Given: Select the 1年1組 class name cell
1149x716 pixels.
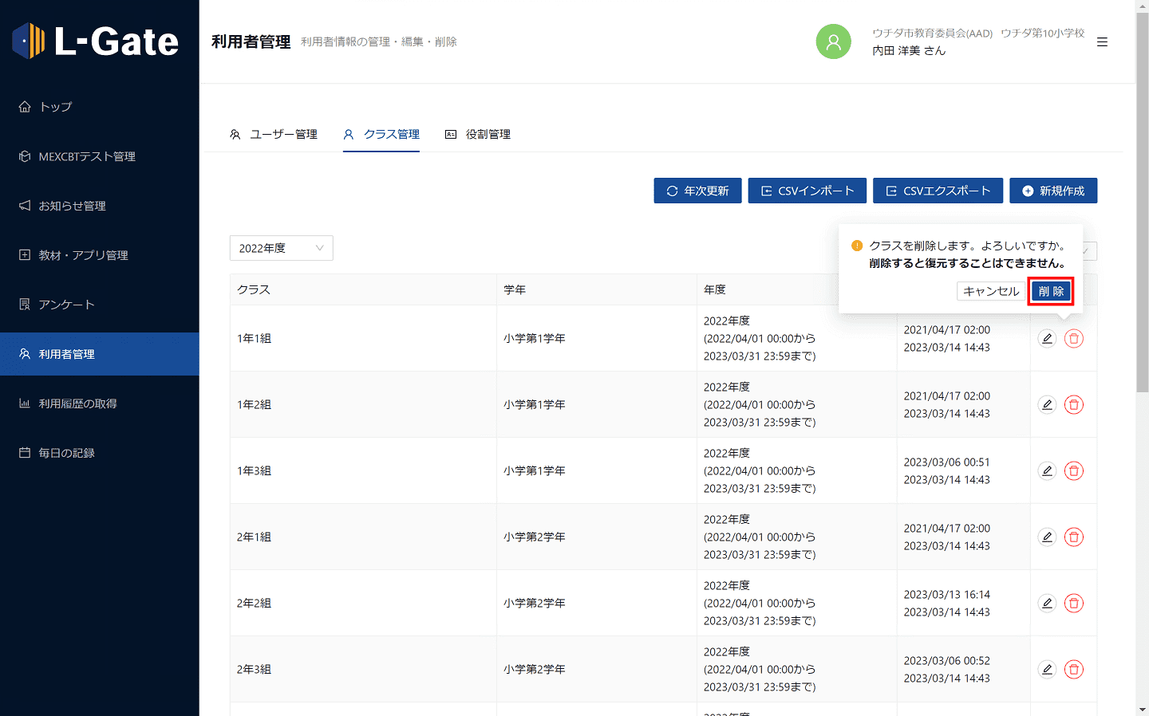Looking at the screenshot, I should pos(363,338).
